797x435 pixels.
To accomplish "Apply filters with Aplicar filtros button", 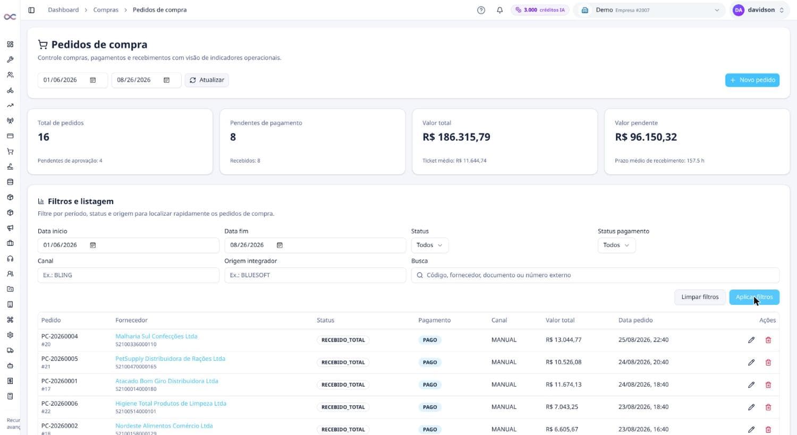I will [754, 297].
